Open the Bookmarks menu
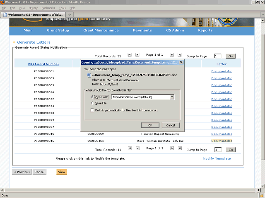265x198 pixels. coord(48,8)
